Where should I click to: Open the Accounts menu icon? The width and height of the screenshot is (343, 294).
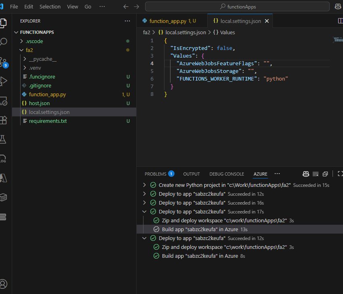(3, 284)
